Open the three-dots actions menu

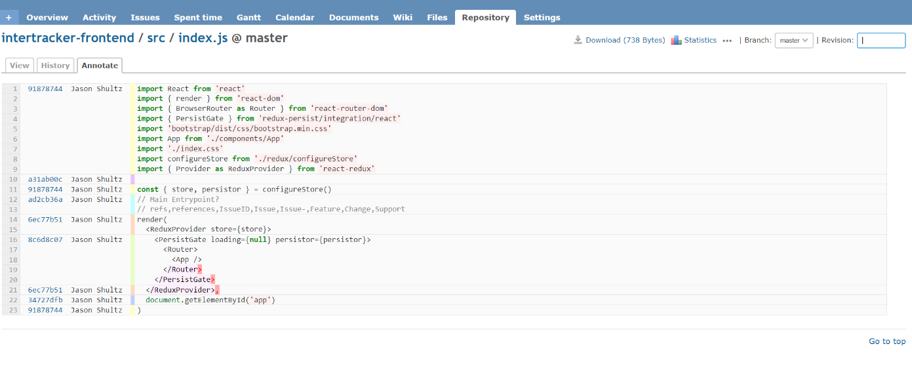(726, 40)
